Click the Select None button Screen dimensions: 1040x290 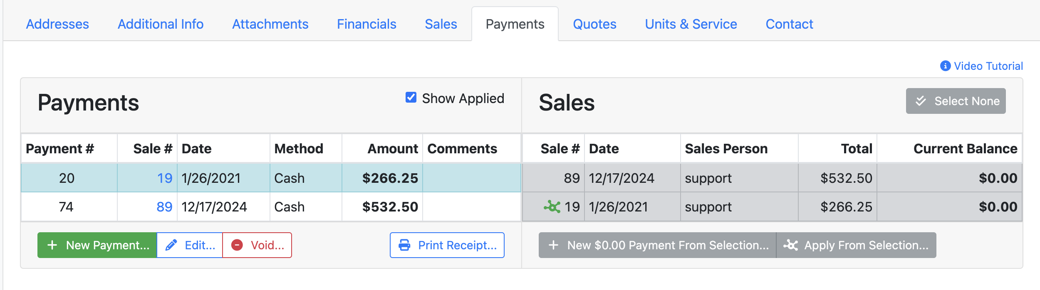point(956,101)
